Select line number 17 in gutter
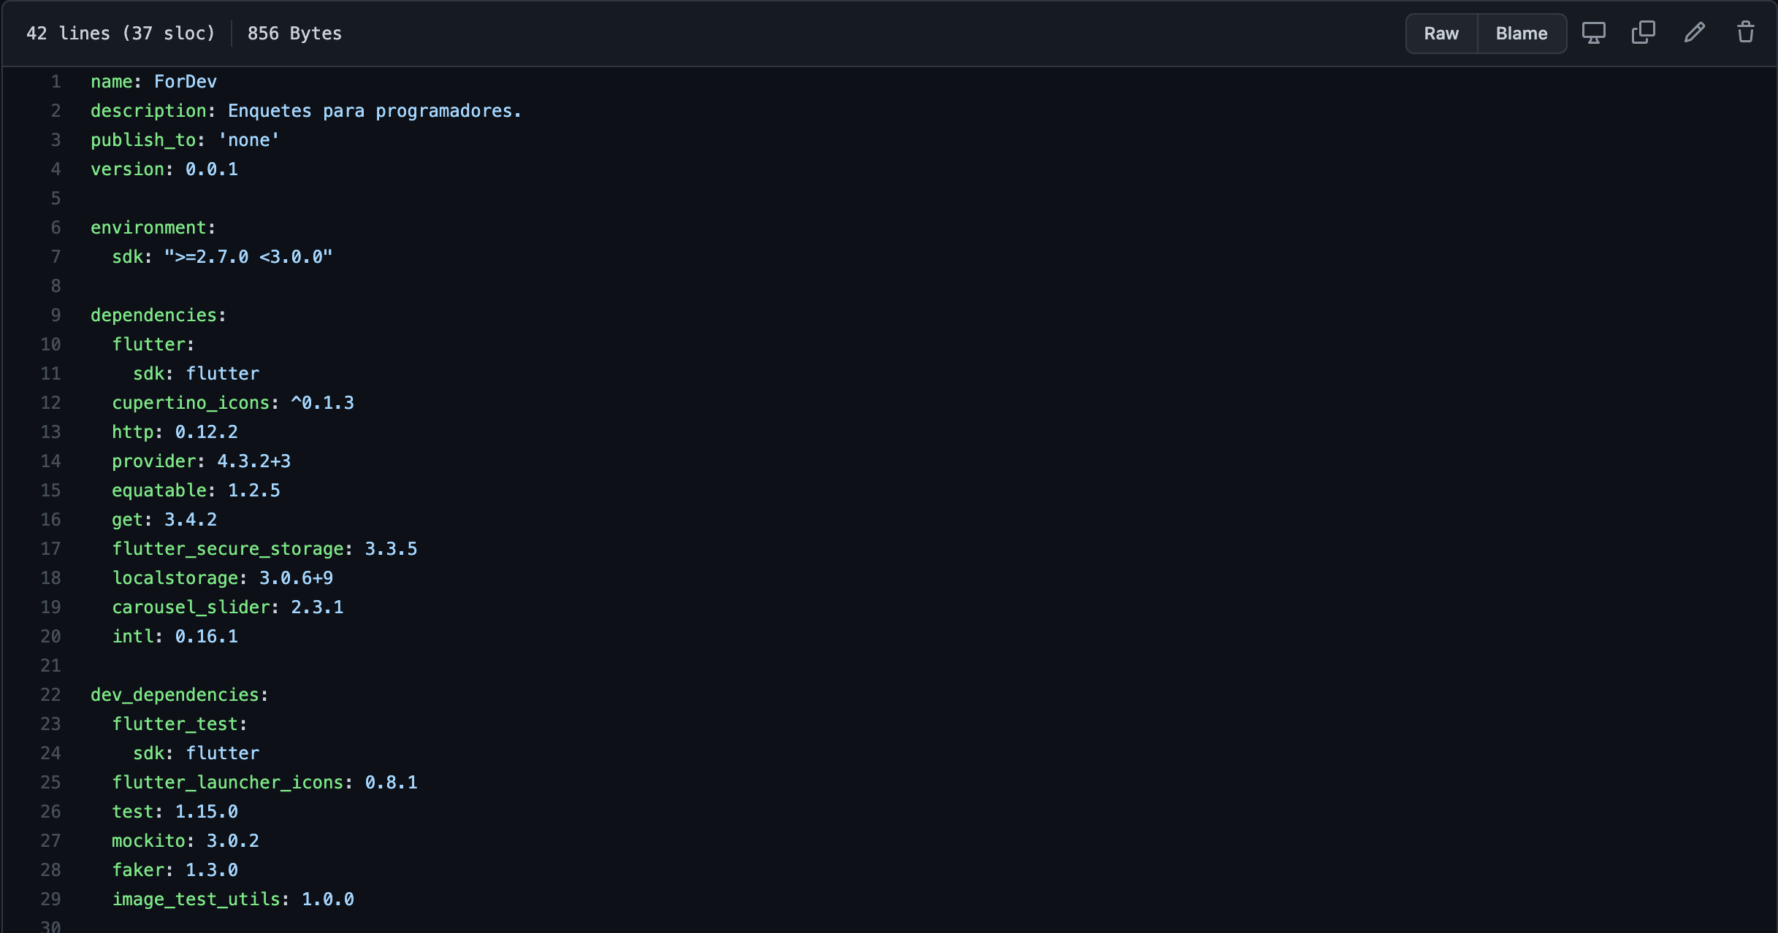1778x933 pixels. 50,549
